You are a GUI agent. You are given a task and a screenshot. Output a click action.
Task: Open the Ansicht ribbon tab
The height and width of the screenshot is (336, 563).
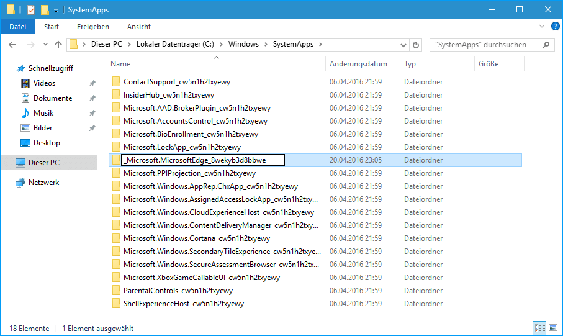[139, 27]
